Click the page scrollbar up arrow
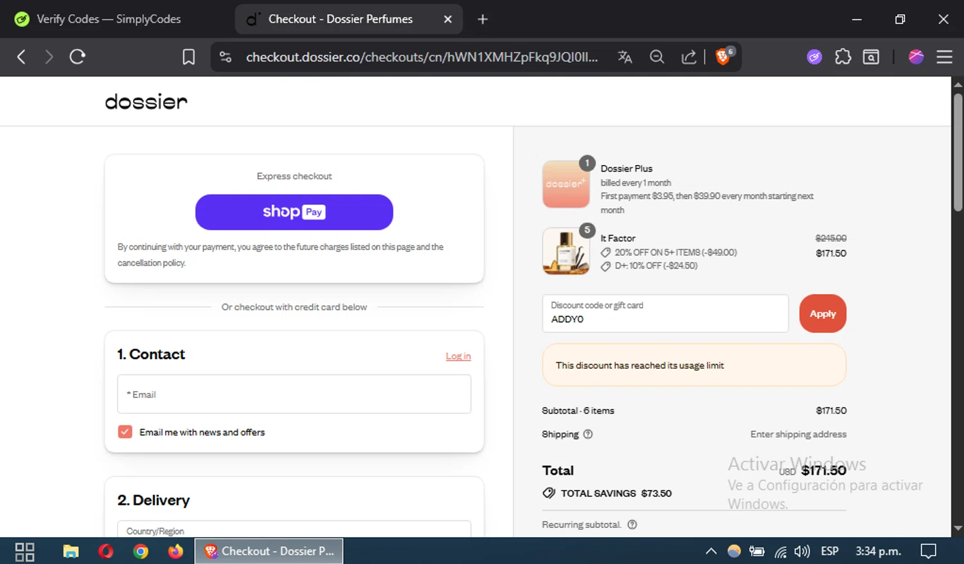Viewport: 964px width, 564px height. pos(958,85)
